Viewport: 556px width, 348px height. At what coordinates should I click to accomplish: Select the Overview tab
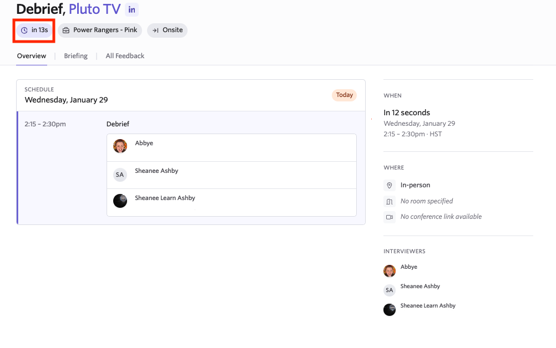(32, 56)
